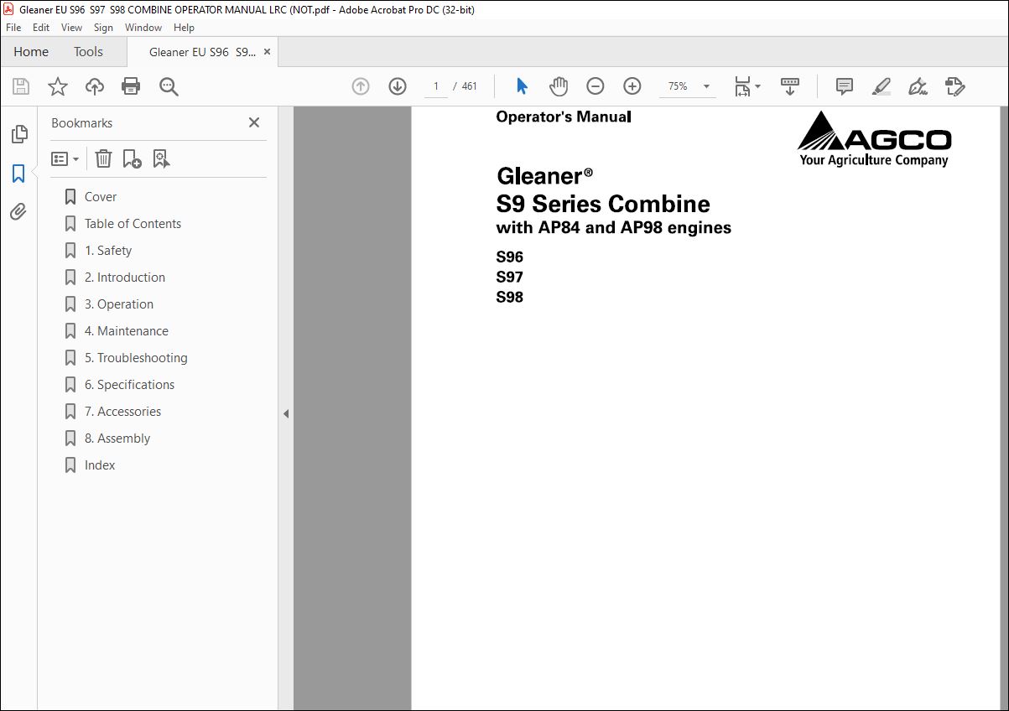Click the scrolling mode keyboard icon

789,86
